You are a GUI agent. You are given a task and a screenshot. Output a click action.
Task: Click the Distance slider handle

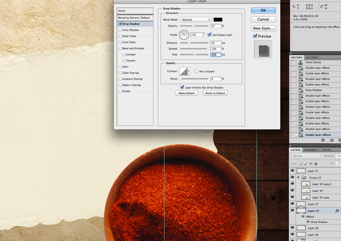189,43
